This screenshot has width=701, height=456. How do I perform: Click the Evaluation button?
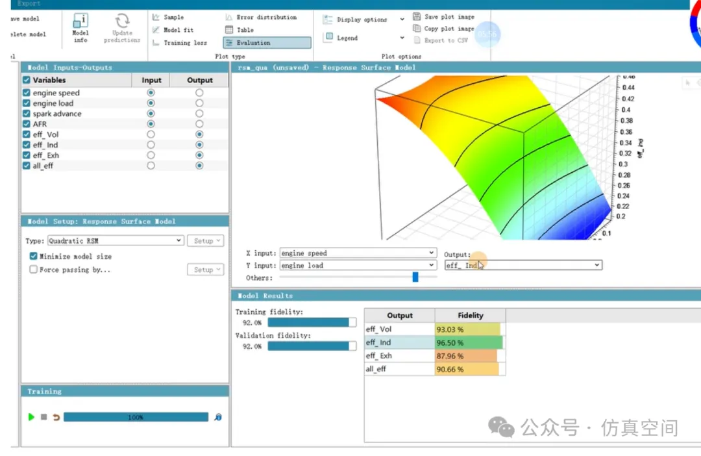[x=267, y=43]
